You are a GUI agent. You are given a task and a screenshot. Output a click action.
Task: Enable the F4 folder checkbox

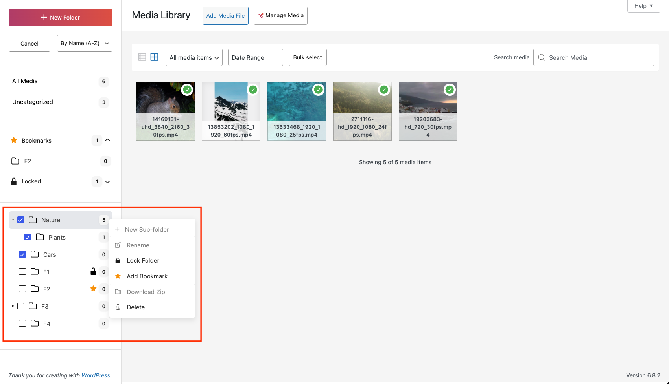click(22, 323)
